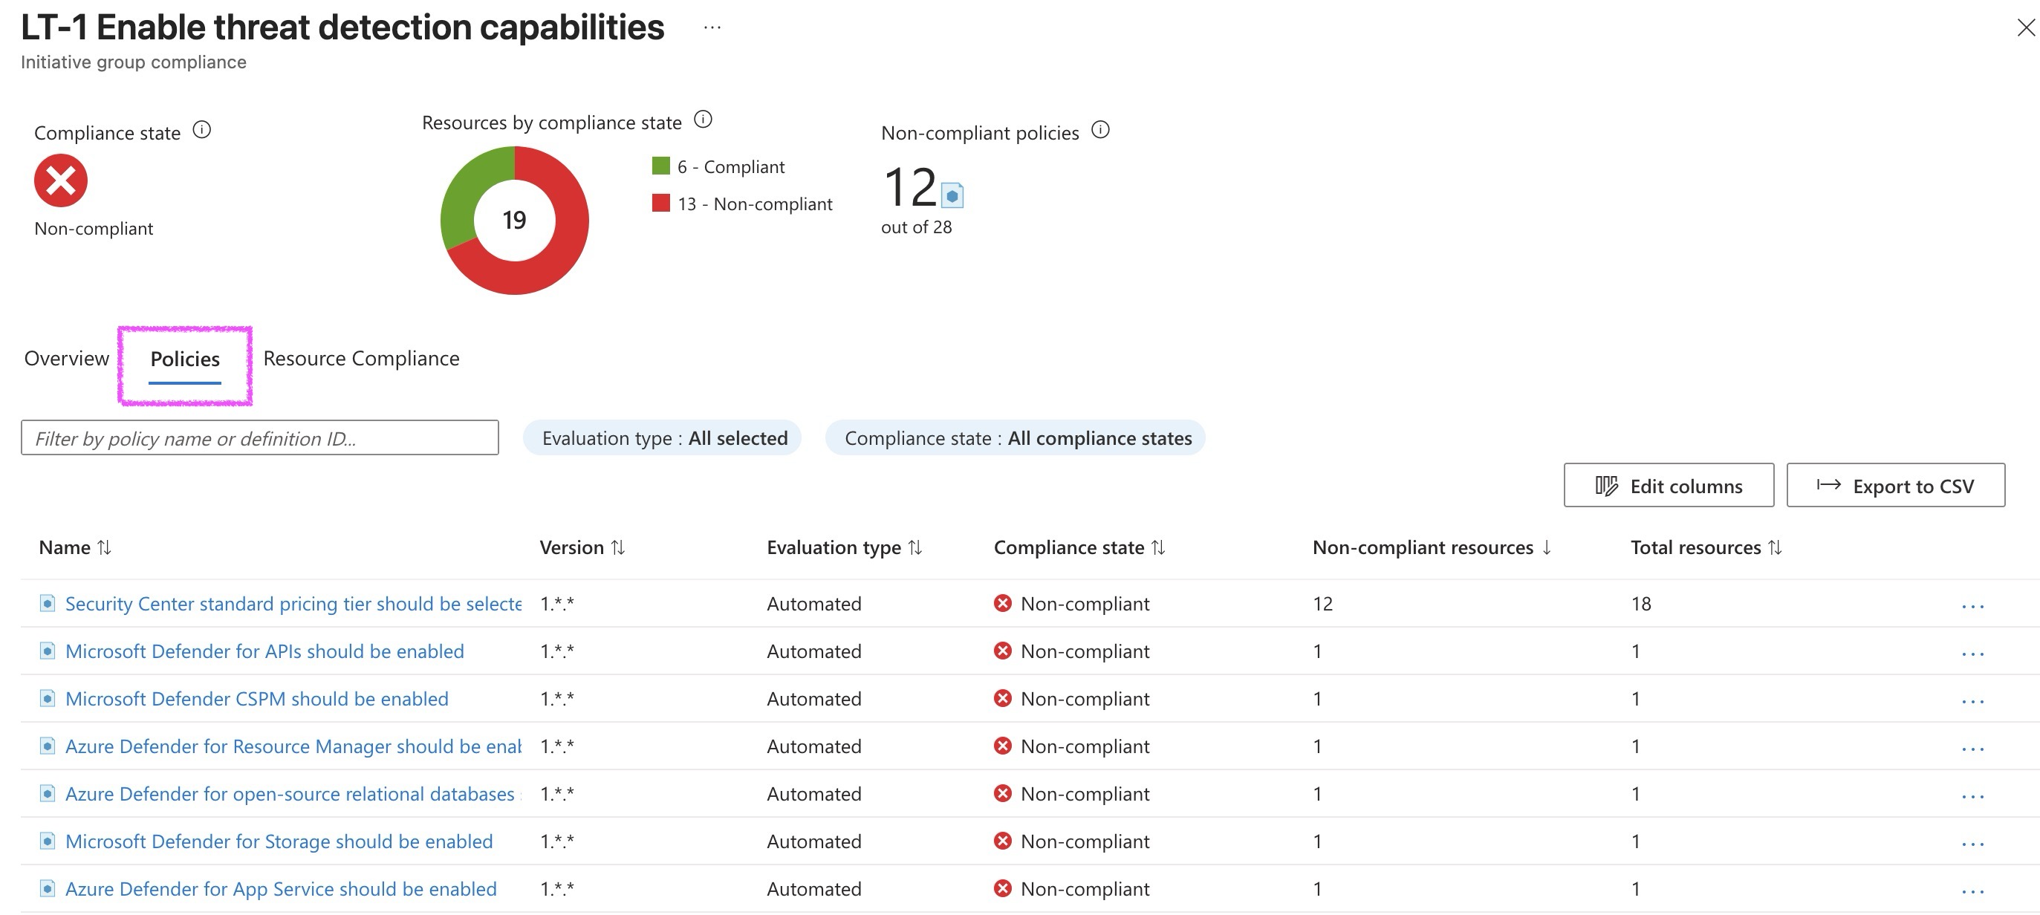Open the Evaluation type filter

tap(662, 437)
